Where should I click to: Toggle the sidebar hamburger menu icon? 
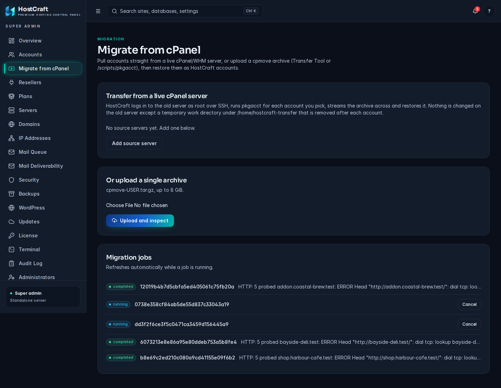coord(98,11)
